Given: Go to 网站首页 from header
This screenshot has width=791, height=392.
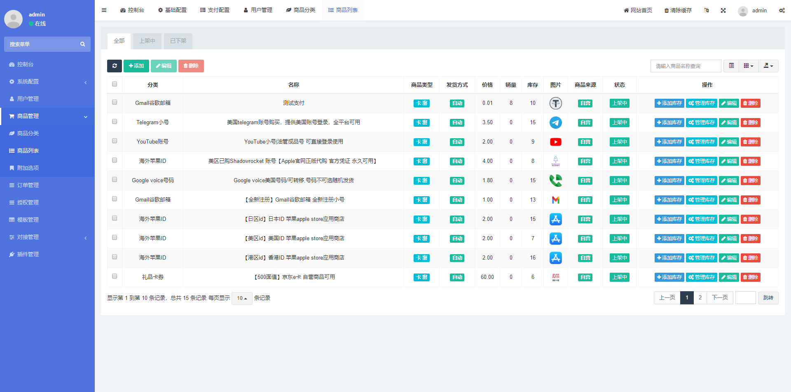Looking at the screenshot, I should pyautogui.click(x=638, y=10).
